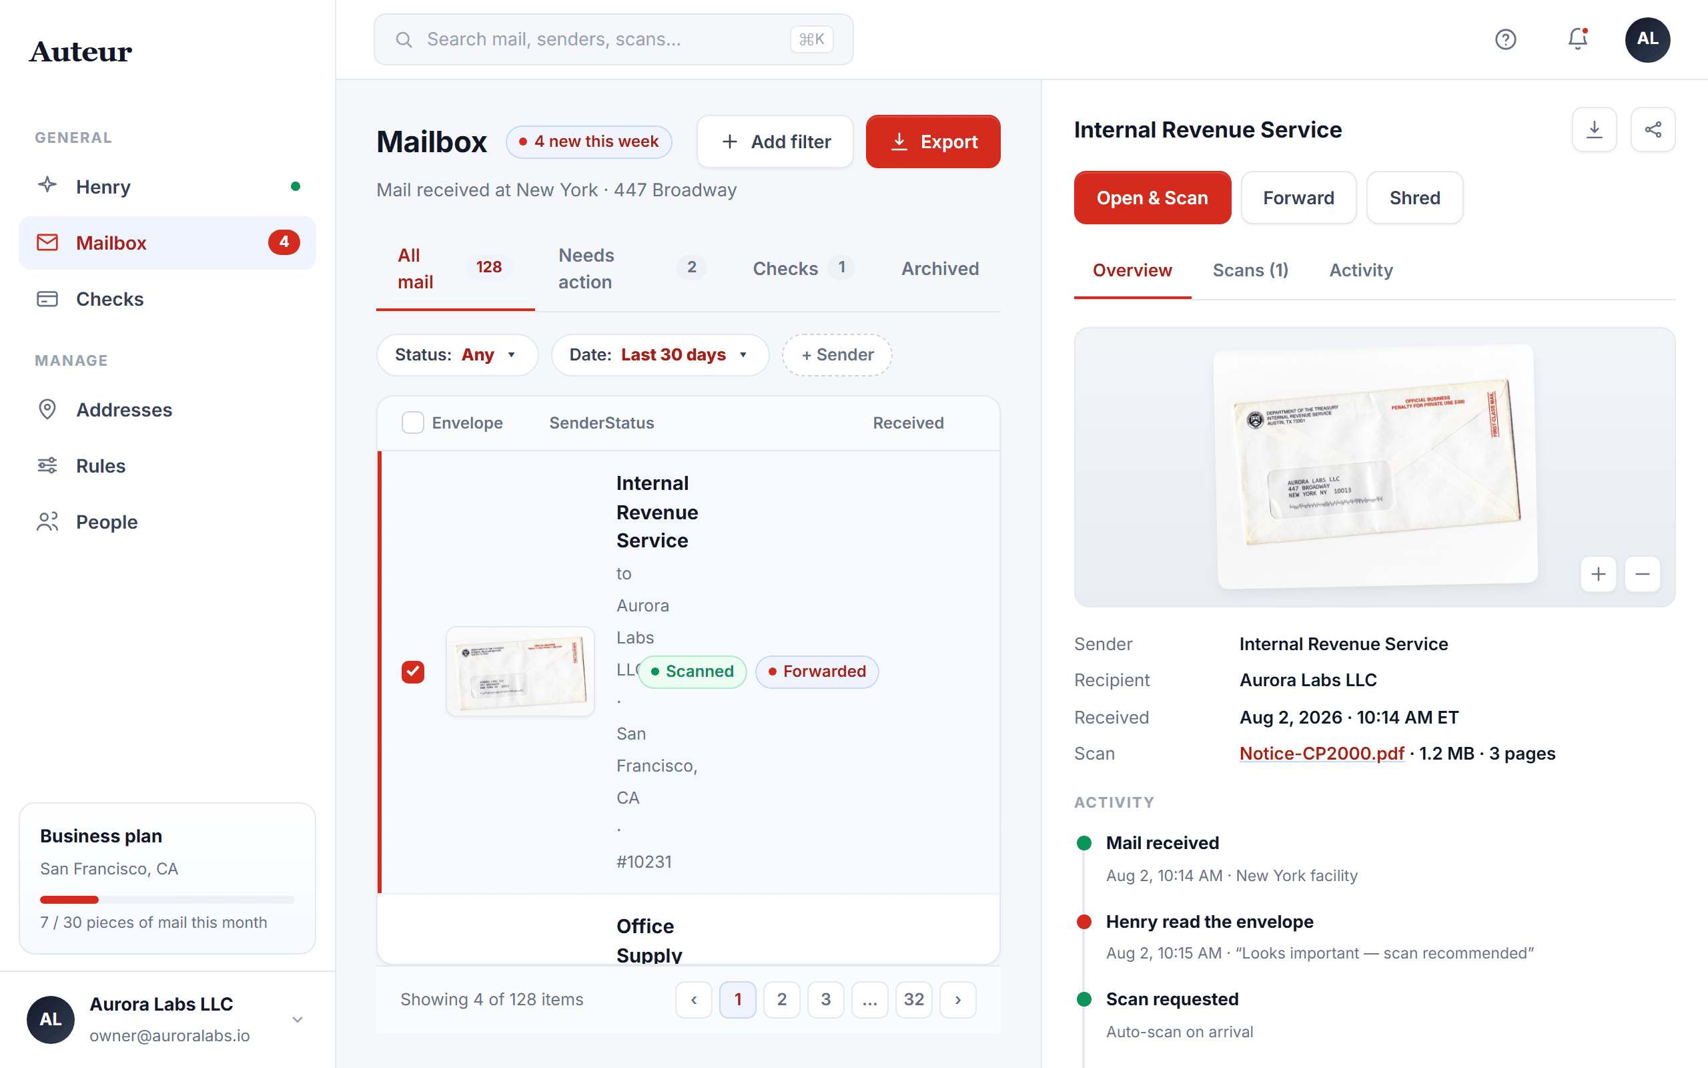1708x1068 pixels.
Task: Click the Auteur logo
Action: (x=81, y=51)
